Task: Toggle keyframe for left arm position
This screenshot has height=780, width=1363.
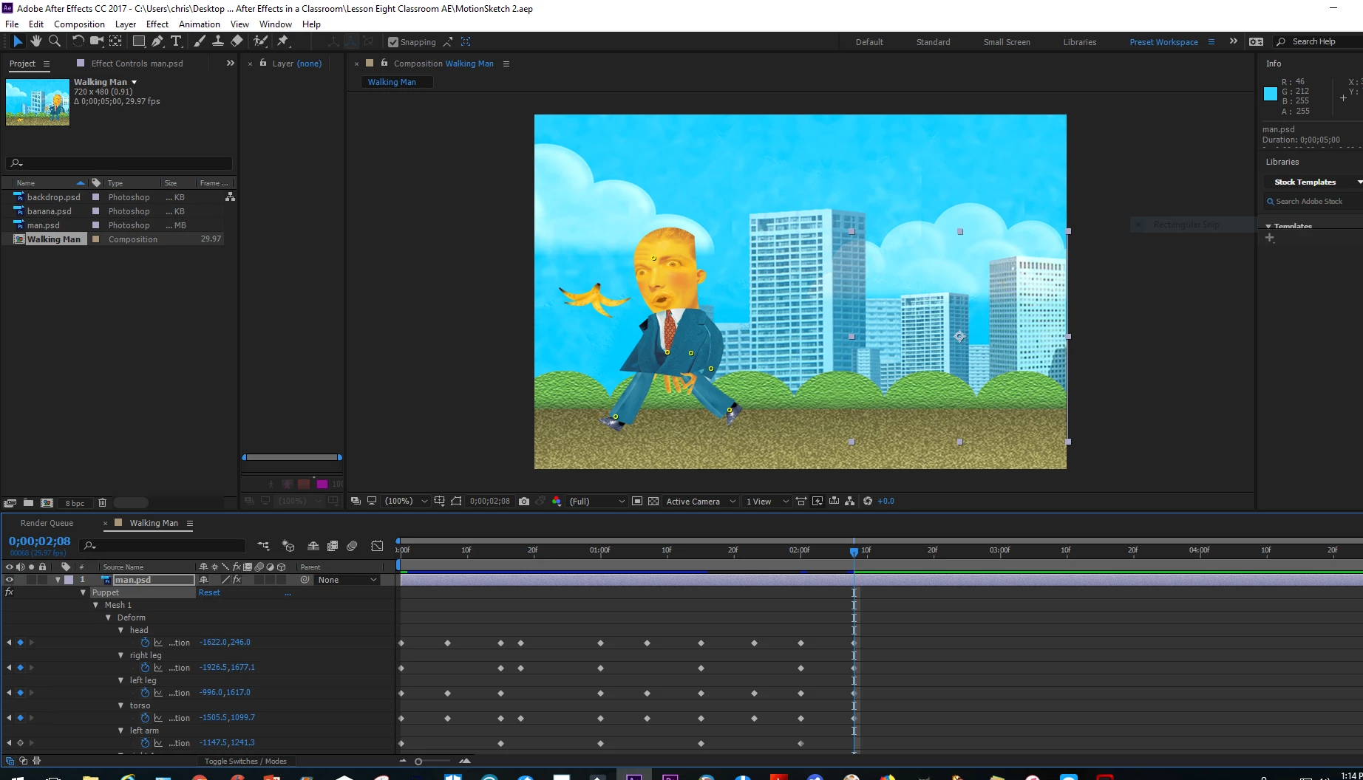Action: (x=20, y=743)
